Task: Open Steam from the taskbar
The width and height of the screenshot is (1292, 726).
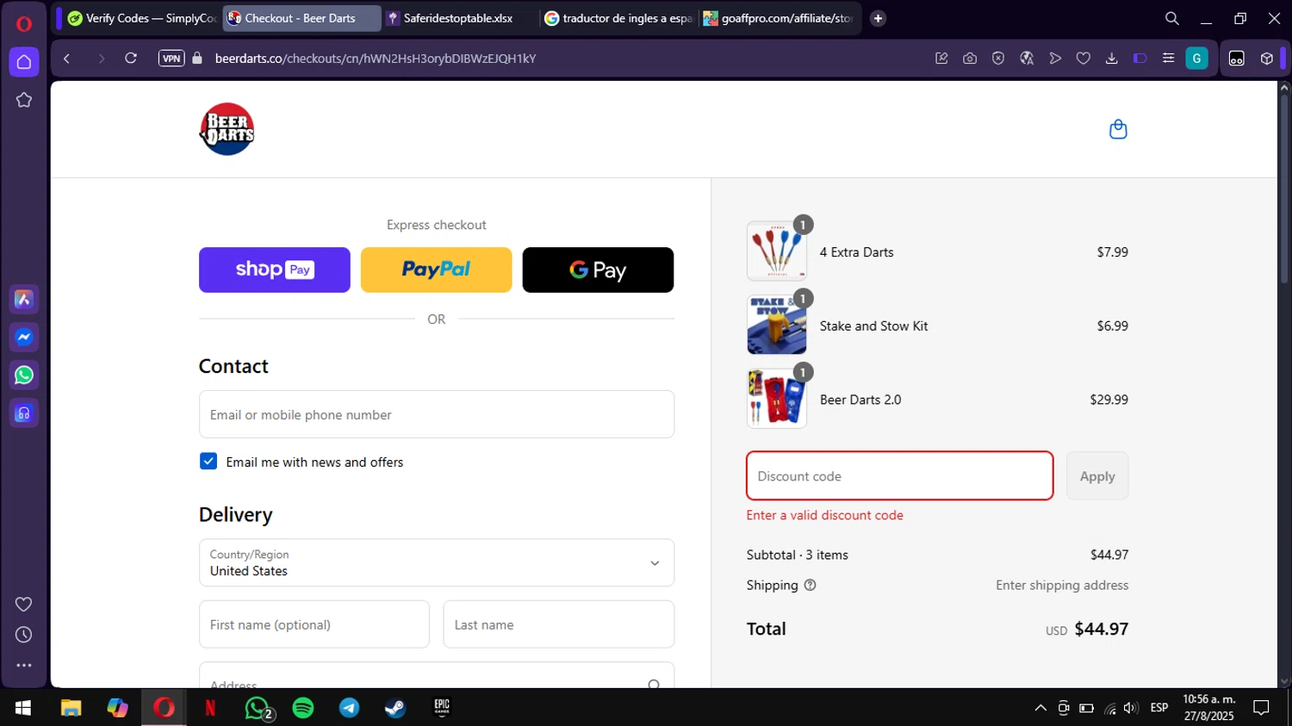Action: click(x=395, y=708)
